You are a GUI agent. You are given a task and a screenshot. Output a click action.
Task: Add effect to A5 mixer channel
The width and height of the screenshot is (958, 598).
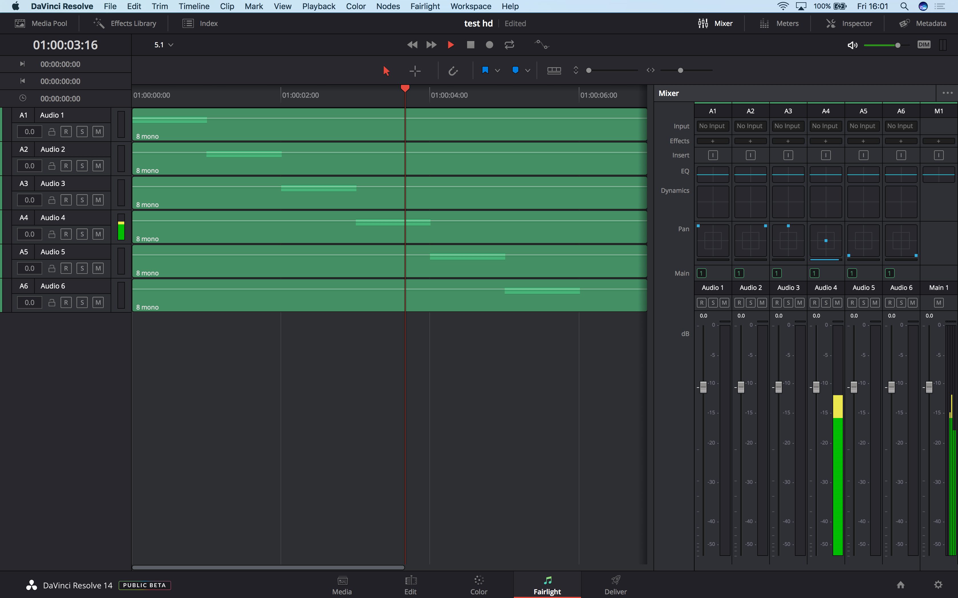point(863,141)
